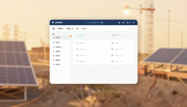Toggle the circle checkbox in second list row
187x107 pixels.
[x=77, y=49]
